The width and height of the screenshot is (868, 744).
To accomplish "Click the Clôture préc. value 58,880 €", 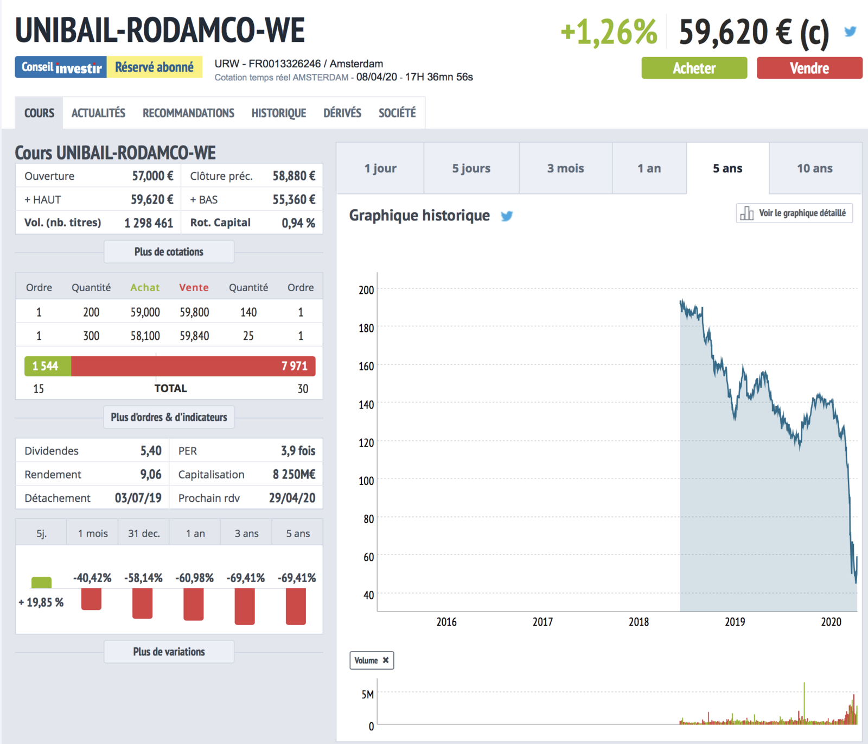I will [x=293, y=176].
